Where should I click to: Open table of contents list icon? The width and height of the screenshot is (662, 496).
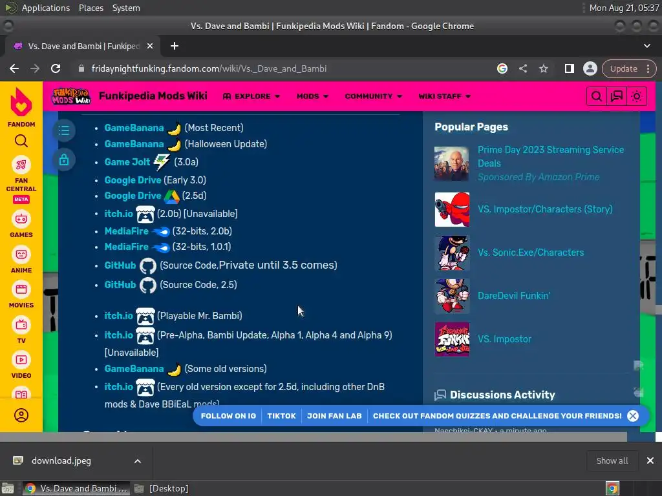[x=64, y=130]
